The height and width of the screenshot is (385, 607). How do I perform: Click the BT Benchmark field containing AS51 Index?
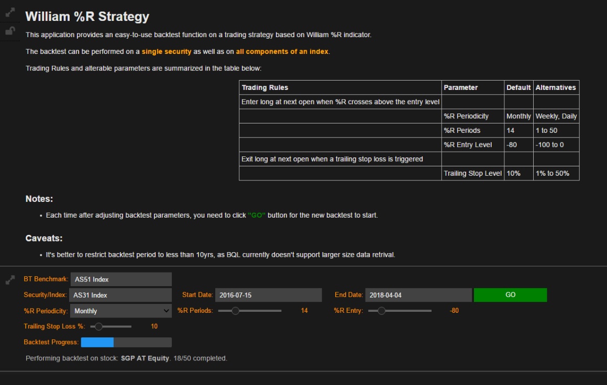[120, 279]
